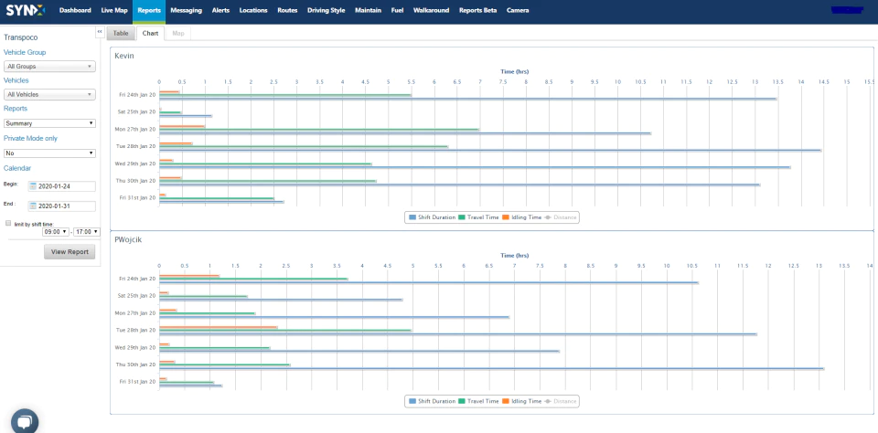Open the chat support bubble icon
878x433 pixels.
tap(24, 421)
